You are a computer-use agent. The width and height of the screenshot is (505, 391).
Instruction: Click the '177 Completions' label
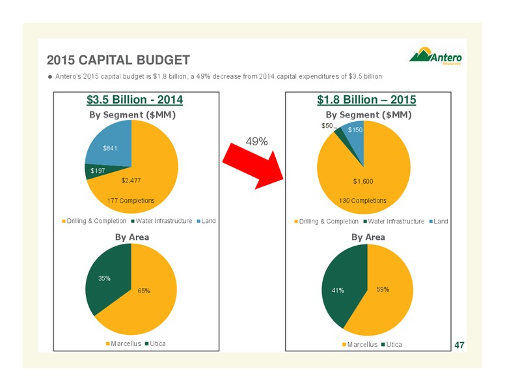click(131, 201)
